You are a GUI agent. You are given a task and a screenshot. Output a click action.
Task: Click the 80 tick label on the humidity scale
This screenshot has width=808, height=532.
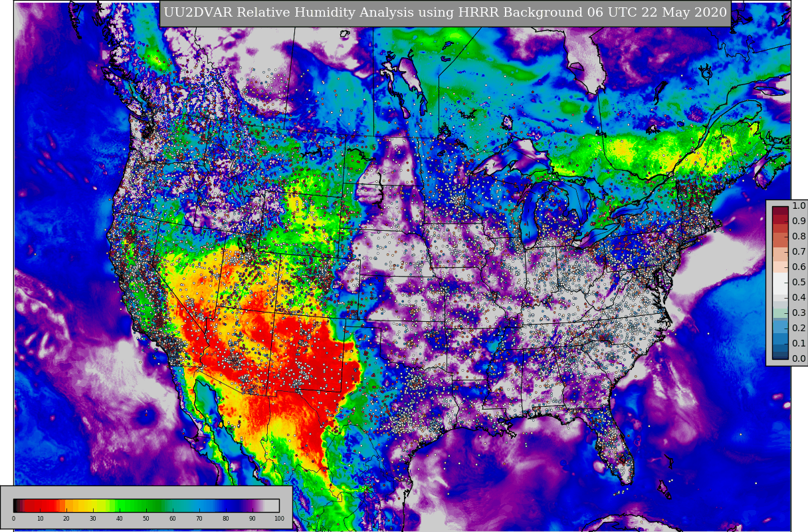pos(226,519)
